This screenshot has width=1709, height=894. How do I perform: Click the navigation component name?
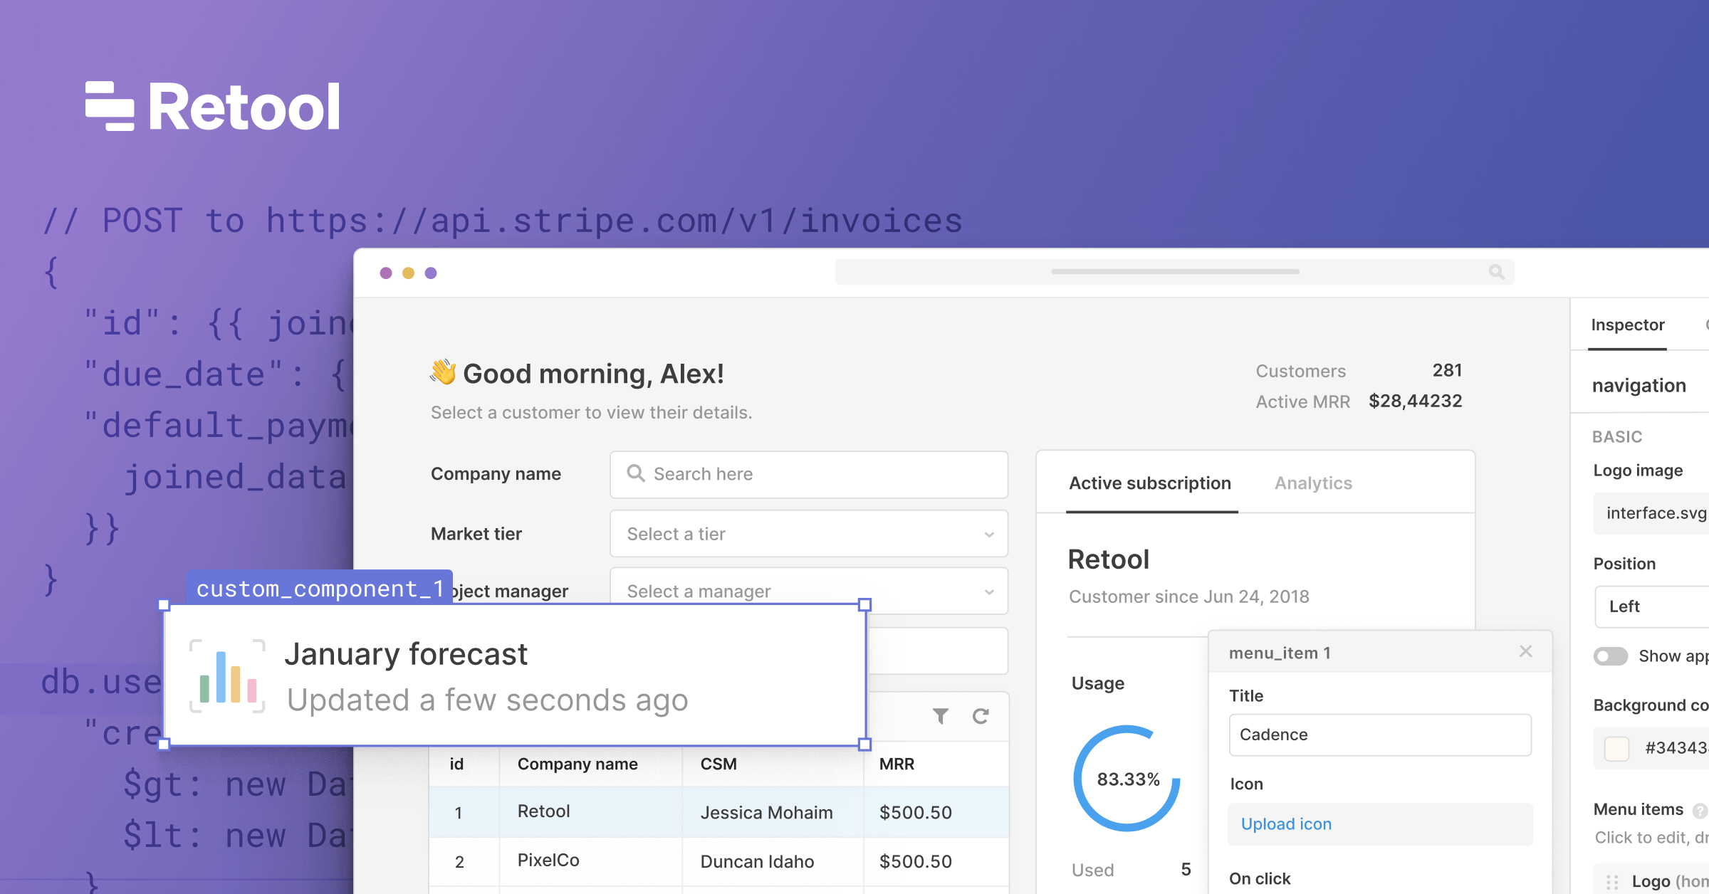pos(1639,386)
